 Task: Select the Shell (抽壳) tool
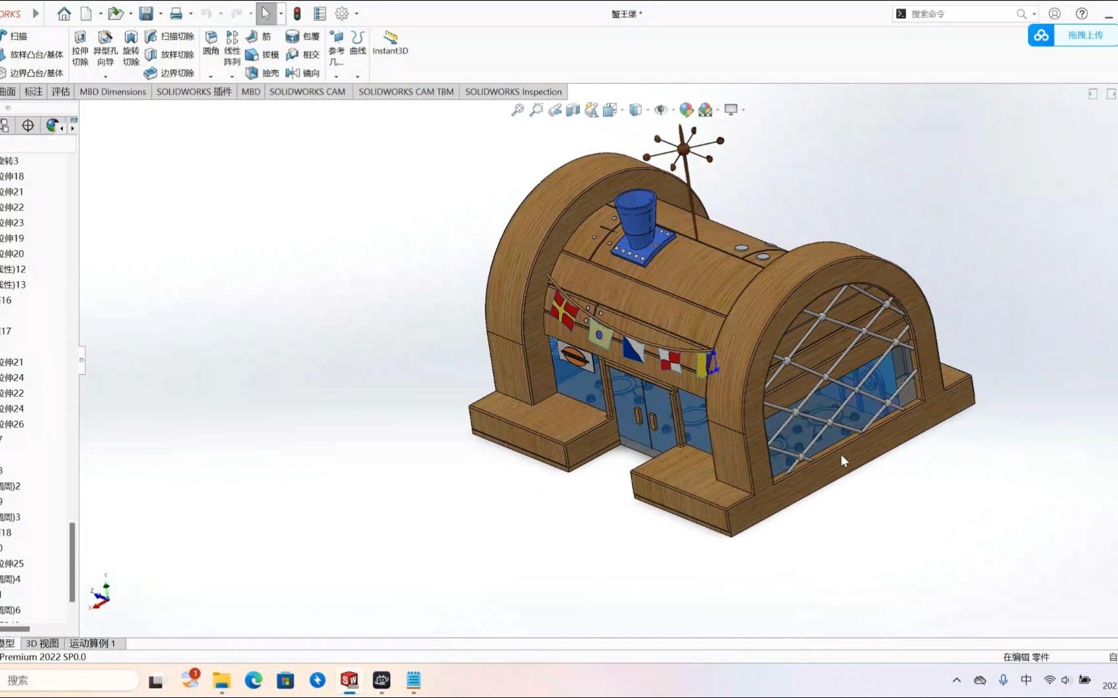pyautogui.click(x=262, y=73)
